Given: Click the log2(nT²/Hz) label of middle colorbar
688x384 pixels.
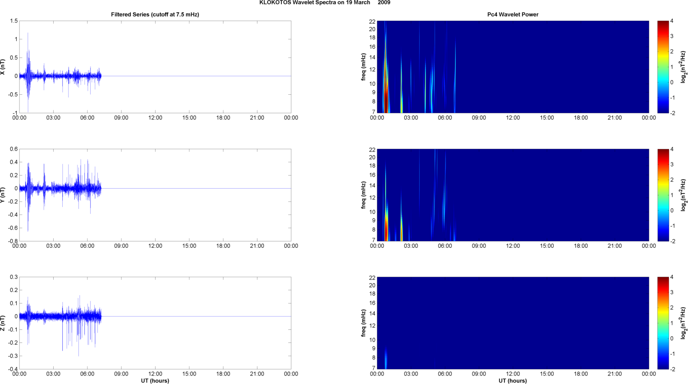Looking at the screenshot, I should pos(683,195).
